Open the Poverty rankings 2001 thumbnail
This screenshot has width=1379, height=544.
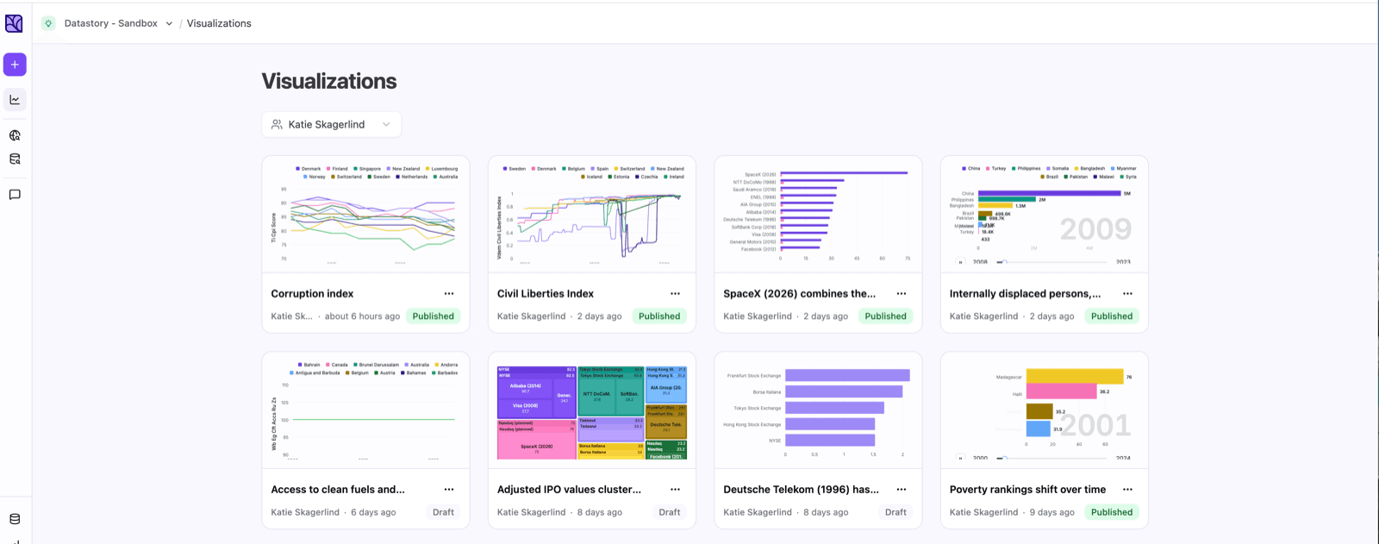[x=1045, y=410]
